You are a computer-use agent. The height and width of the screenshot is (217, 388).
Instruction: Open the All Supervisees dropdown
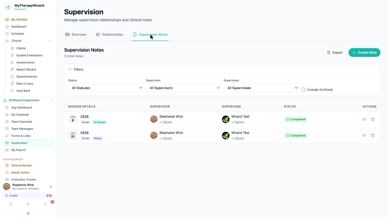tap(261, 88)
